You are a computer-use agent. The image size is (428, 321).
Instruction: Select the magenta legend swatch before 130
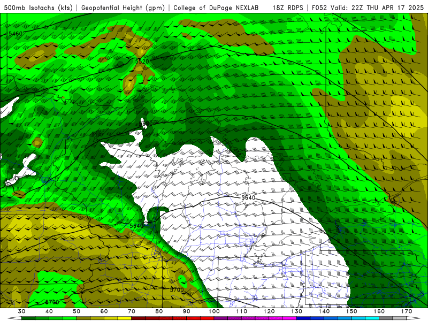(x=290, y=318)
